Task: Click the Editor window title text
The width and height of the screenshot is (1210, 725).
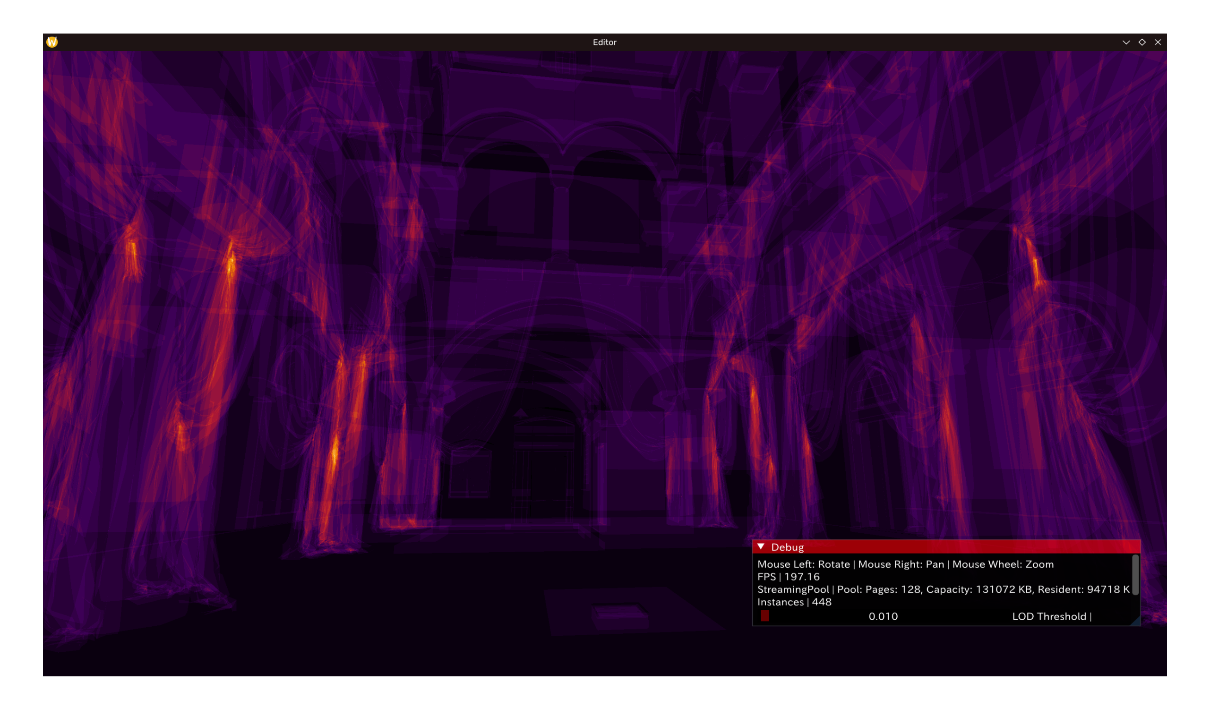Action: pos(604,43)
